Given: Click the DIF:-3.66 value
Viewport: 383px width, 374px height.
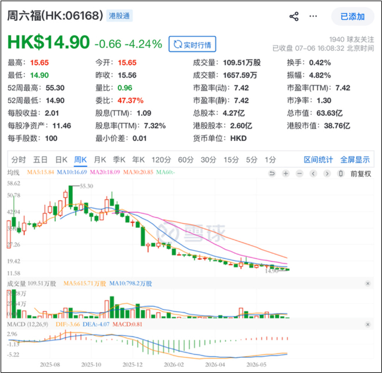Looking at the screenshot, I should (68, 324).
